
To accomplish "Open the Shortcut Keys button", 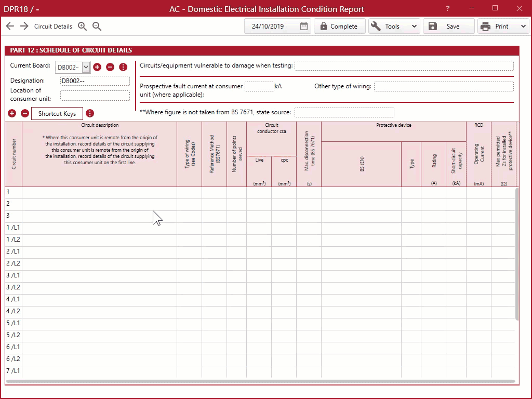I will (57, 113).
